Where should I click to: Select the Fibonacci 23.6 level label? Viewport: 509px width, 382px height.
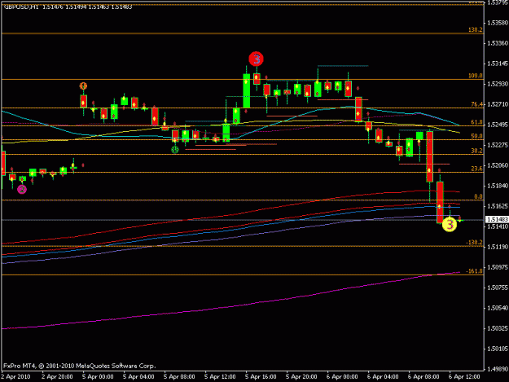pos(476,168)
